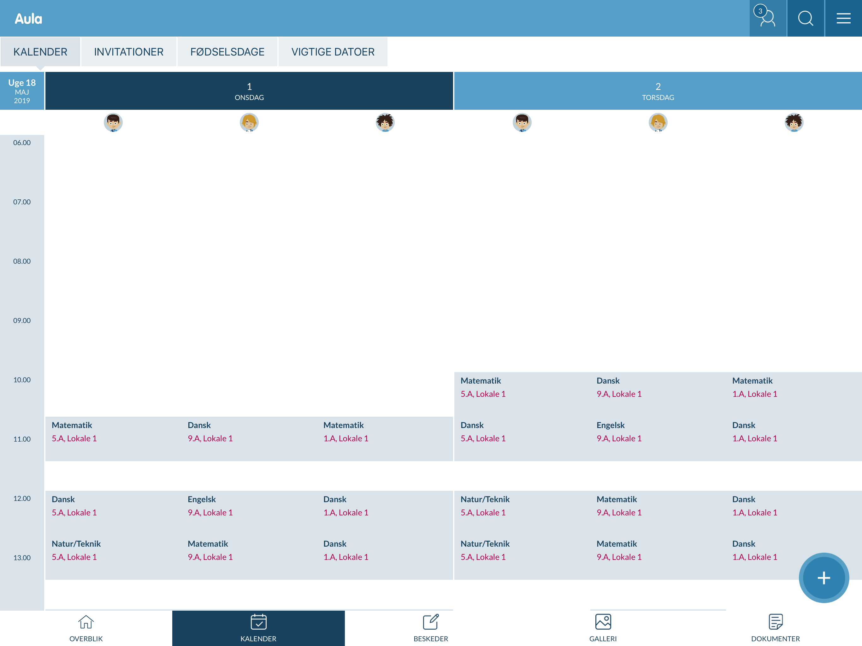Switch to the Fødselsdage tab

pos(227,52)
